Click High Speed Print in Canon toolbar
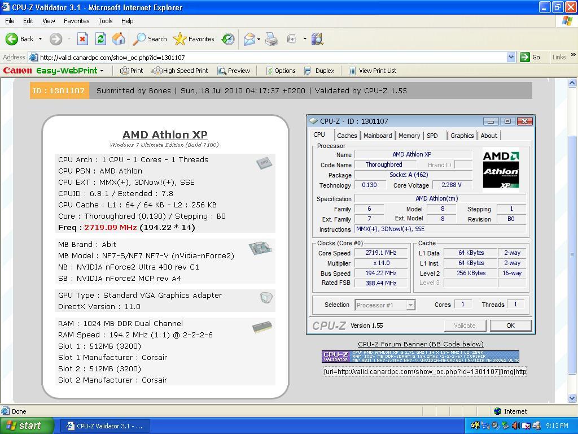Image resolution: width=578 pixels, height=434 pixels. (x=181, y=71)
